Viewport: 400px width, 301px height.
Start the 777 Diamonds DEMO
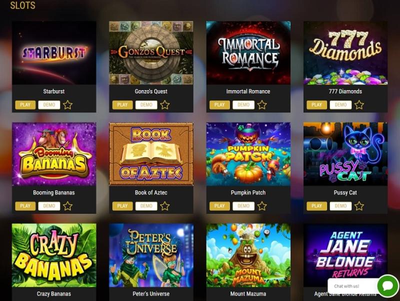[x=340, y=105]
